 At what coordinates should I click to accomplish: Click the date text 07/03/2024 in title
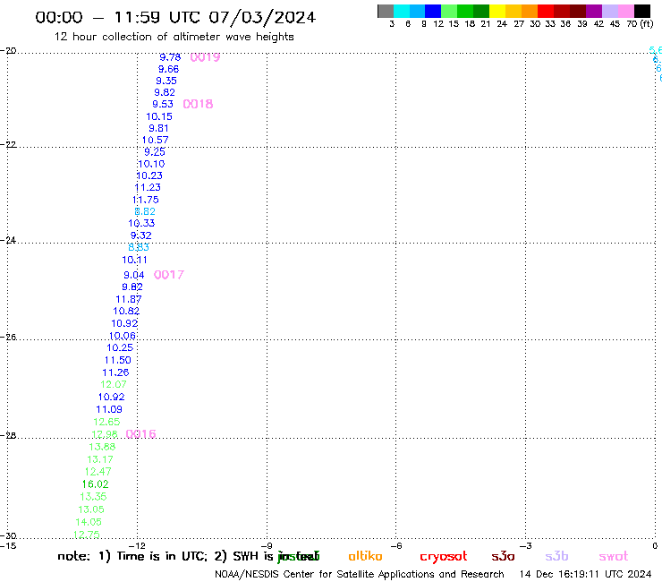262,18
